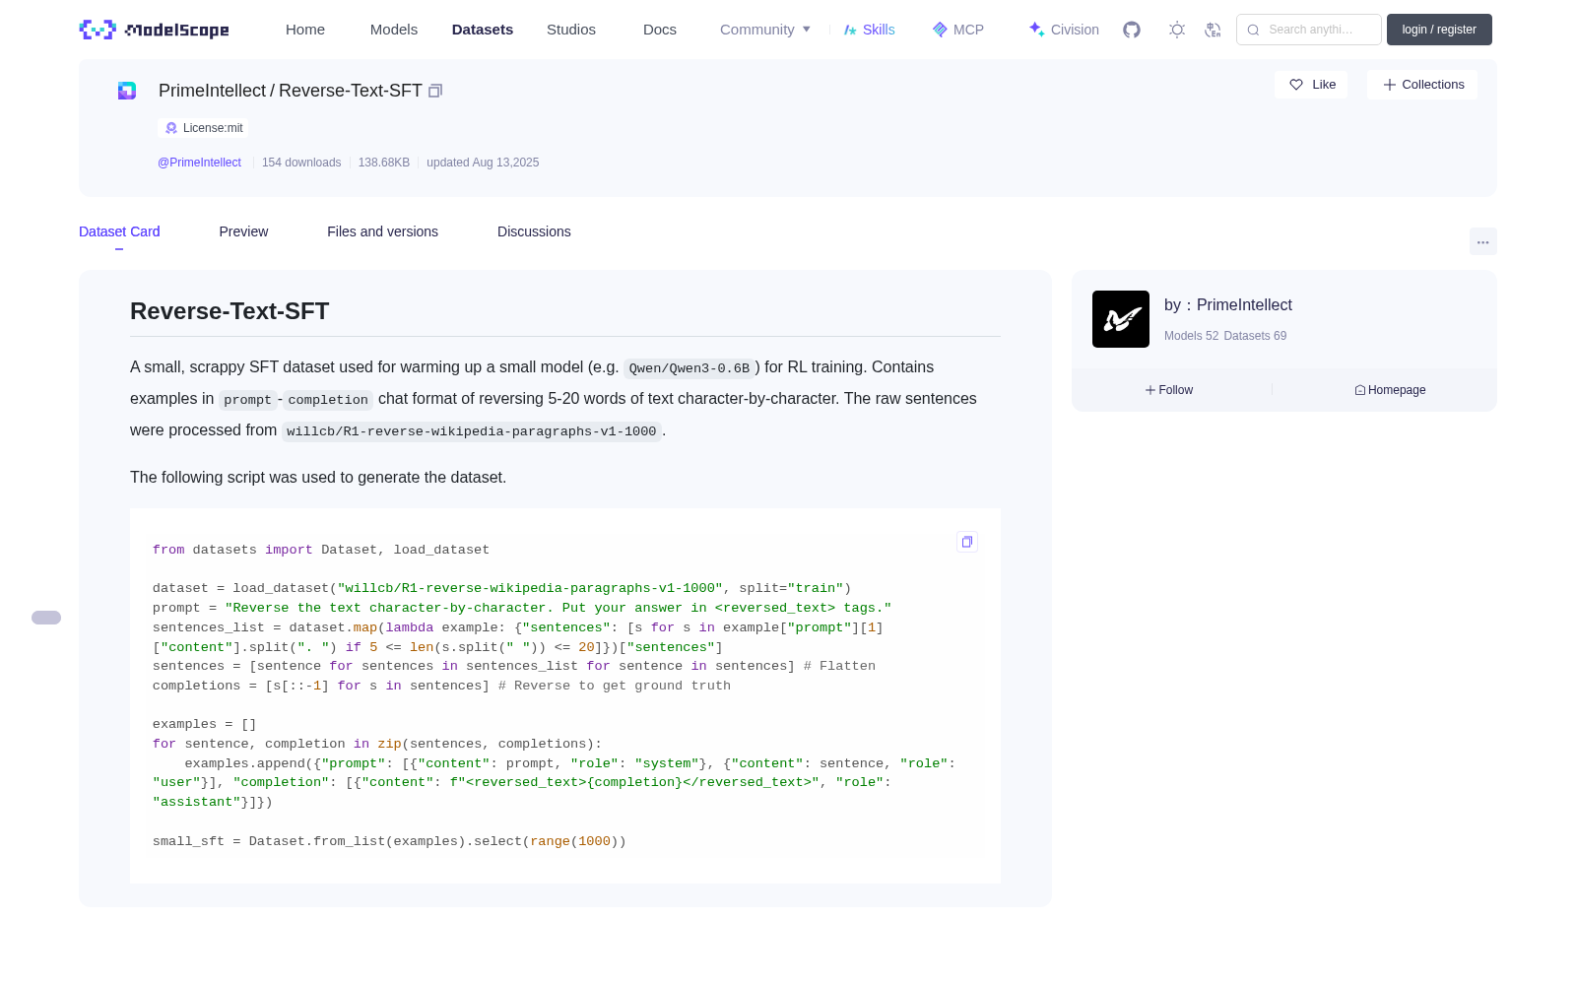
Task: Open the Discussions tab
Action: tap(534, 231)
